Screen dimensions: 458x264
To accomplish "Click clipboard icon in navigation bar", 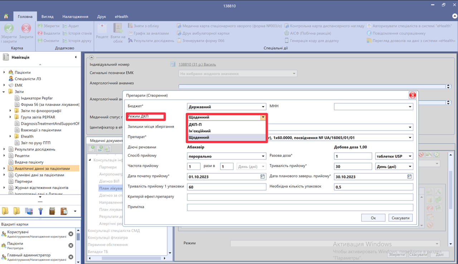I will click(x=64, y=211).
